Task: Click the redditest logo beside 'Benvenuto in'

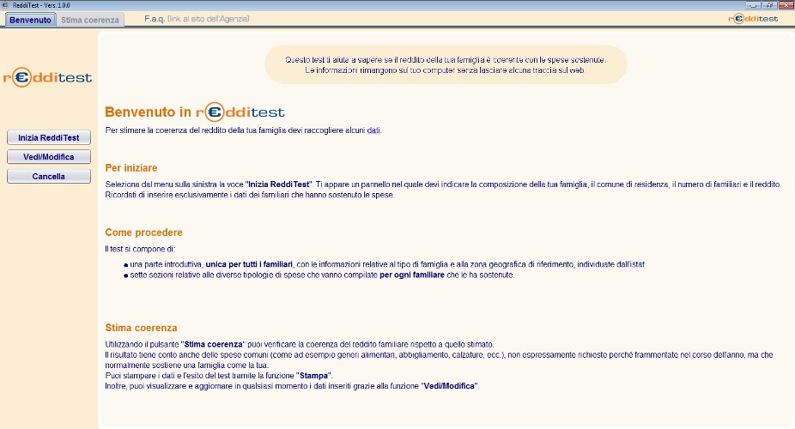Action: (x=240, y=112)
